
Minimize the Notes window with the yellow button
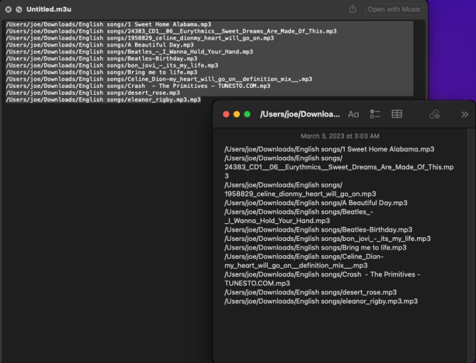(x=237, y=114)
